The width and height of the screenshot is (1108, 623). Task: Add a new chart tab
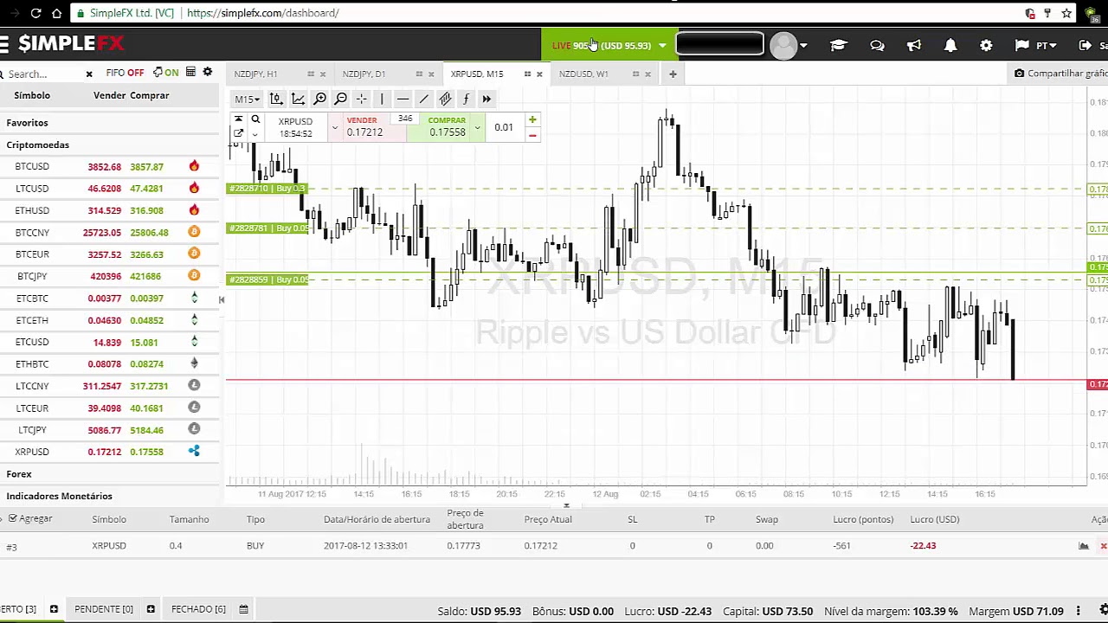(673, 74)
